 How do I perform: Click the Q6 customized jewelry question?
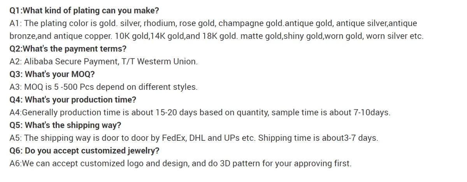coord(84,151)
